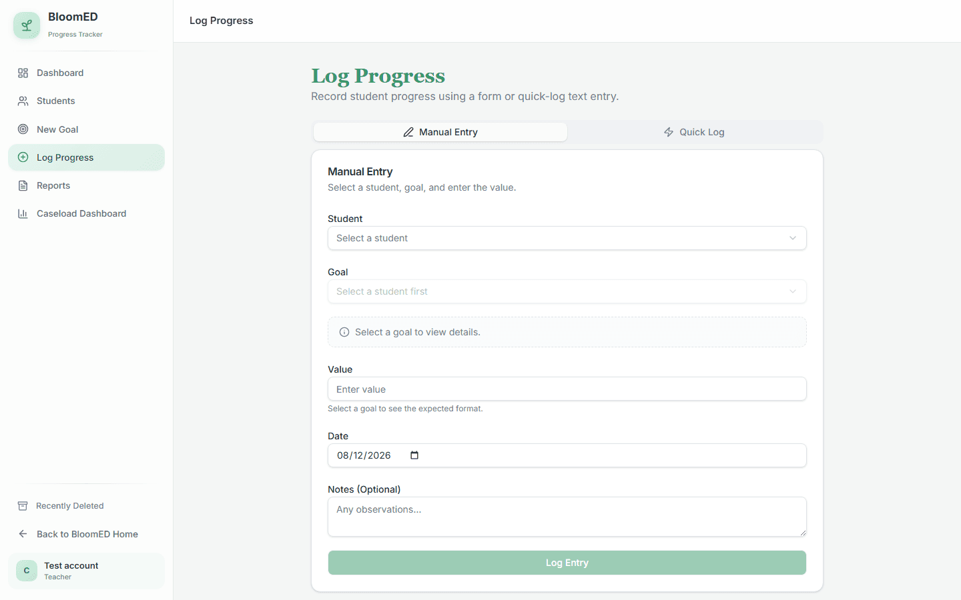Follow Back to BloomED Home link
This screenshot has height=600, width=961.
click(x=86, y=534)
